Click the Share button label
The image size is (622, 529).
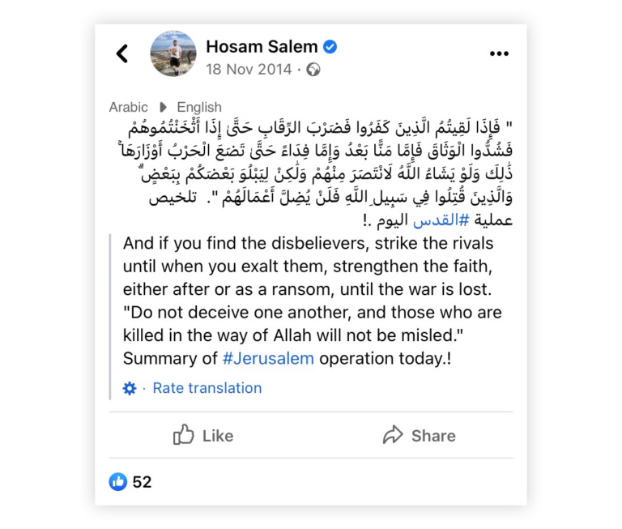(433, 436)
